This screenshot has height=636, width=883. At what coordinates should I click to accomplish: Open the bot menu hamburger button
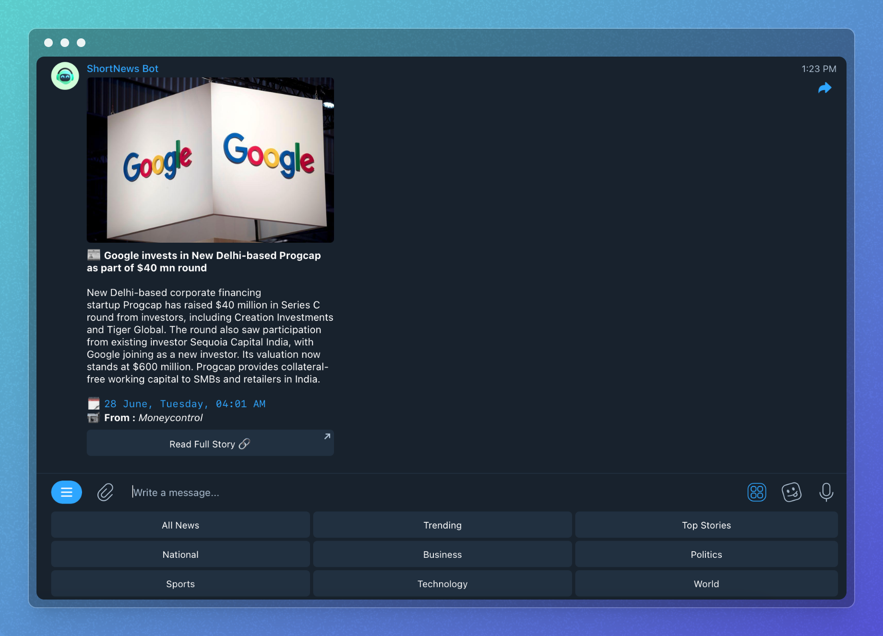(66, 492)
